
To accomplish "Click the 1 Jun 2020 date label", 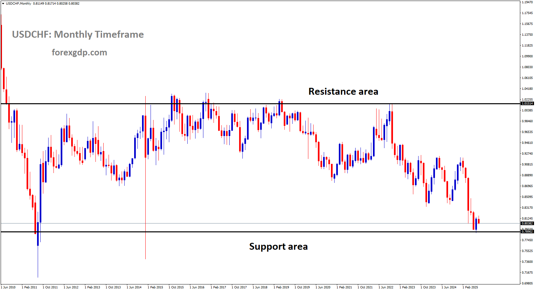I will pos(323,287).
